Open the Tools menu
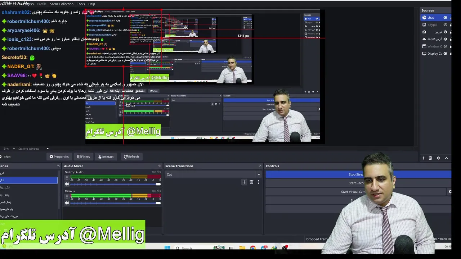The height and width of the screenshot is (259, 461). tap(81, 4)
